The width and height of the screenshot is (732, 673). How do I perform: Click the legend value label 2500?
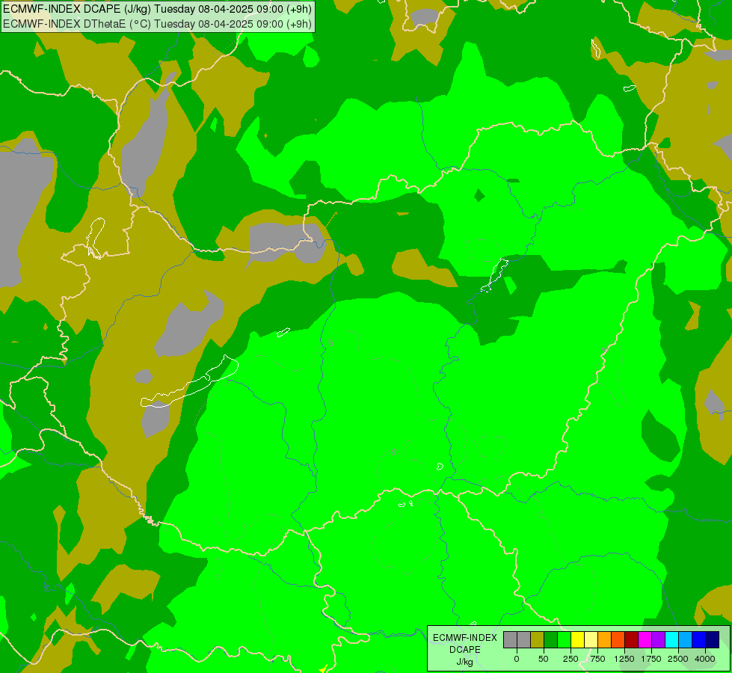tap(678, 659)
